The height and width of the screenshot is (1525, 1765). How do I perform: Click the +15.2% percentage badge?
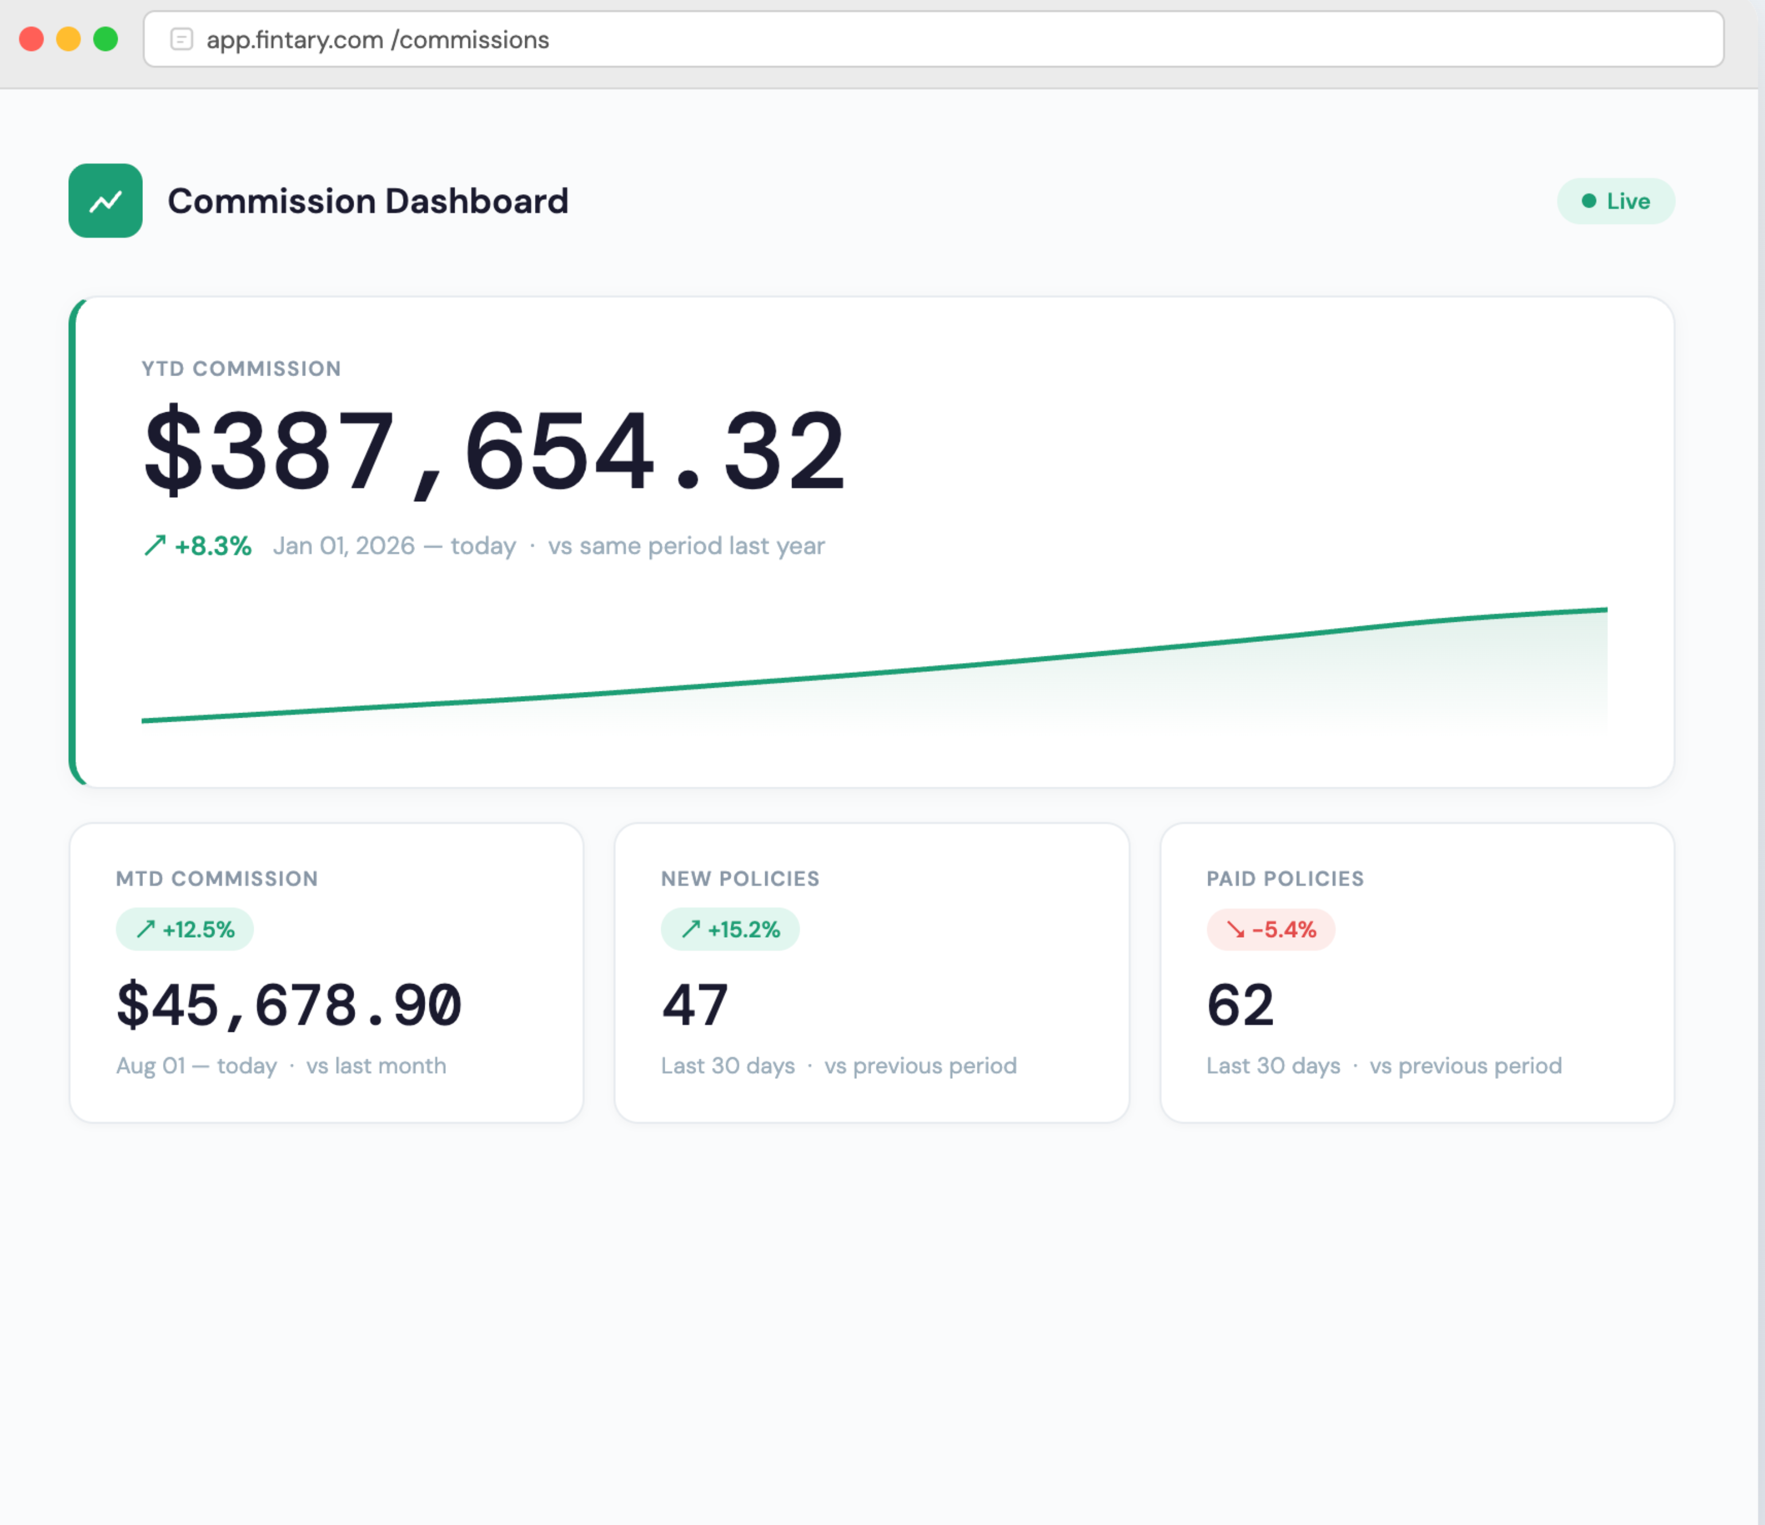730,928
